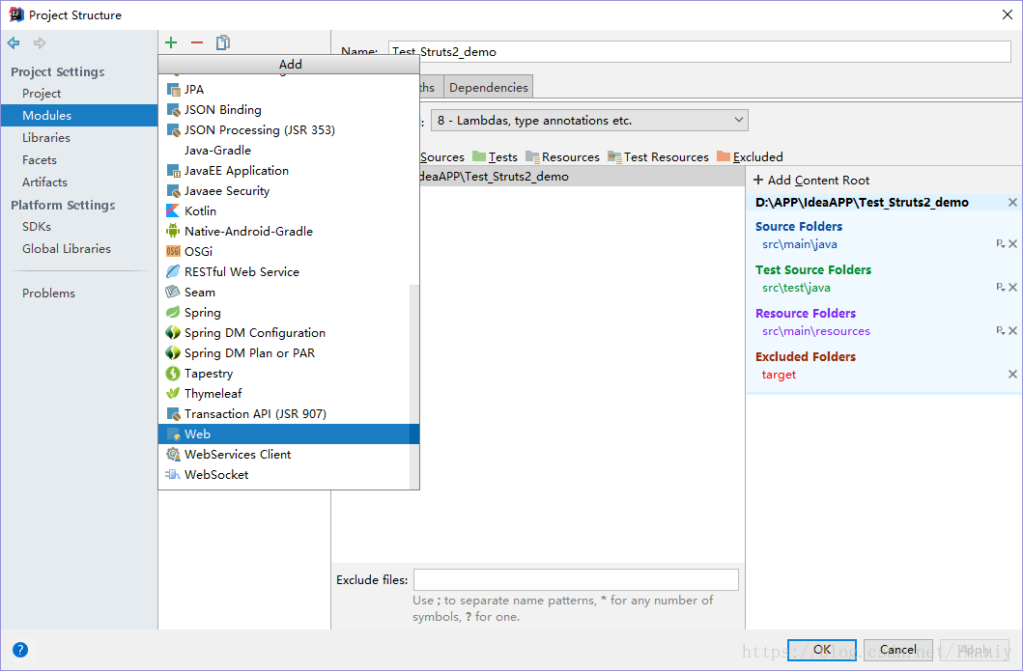Click the Spring DM Configuration icon
The width and height of the screenshot is (1023, 671).
click(173, 332)
